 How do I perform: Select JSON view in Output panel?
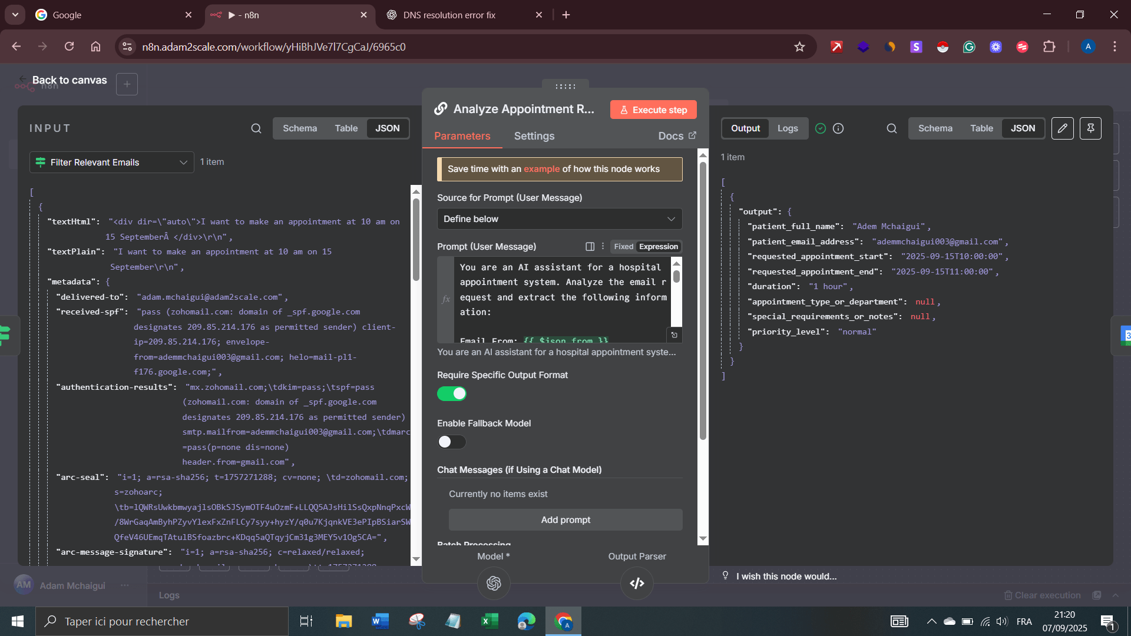(x=1023, y=128)
